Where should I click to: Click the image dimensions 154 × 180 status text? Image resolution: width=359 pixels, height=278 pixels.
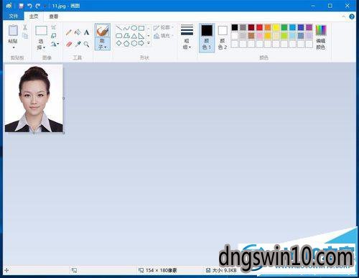pyautogui.click(x=162, y=270)
